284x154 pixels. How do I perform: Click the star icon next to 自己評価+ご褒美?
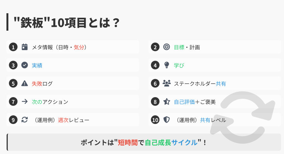[166, 101]
